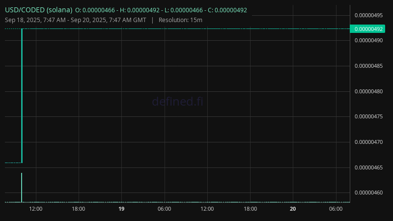393x221 pixels.
Task: Click the 0.00000470 price axis label
Action: click(x=369, y=142)
